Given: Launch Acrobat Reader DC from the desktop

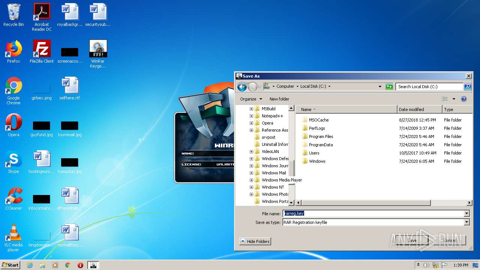Looking at the screenshot, I should [42, 17].
